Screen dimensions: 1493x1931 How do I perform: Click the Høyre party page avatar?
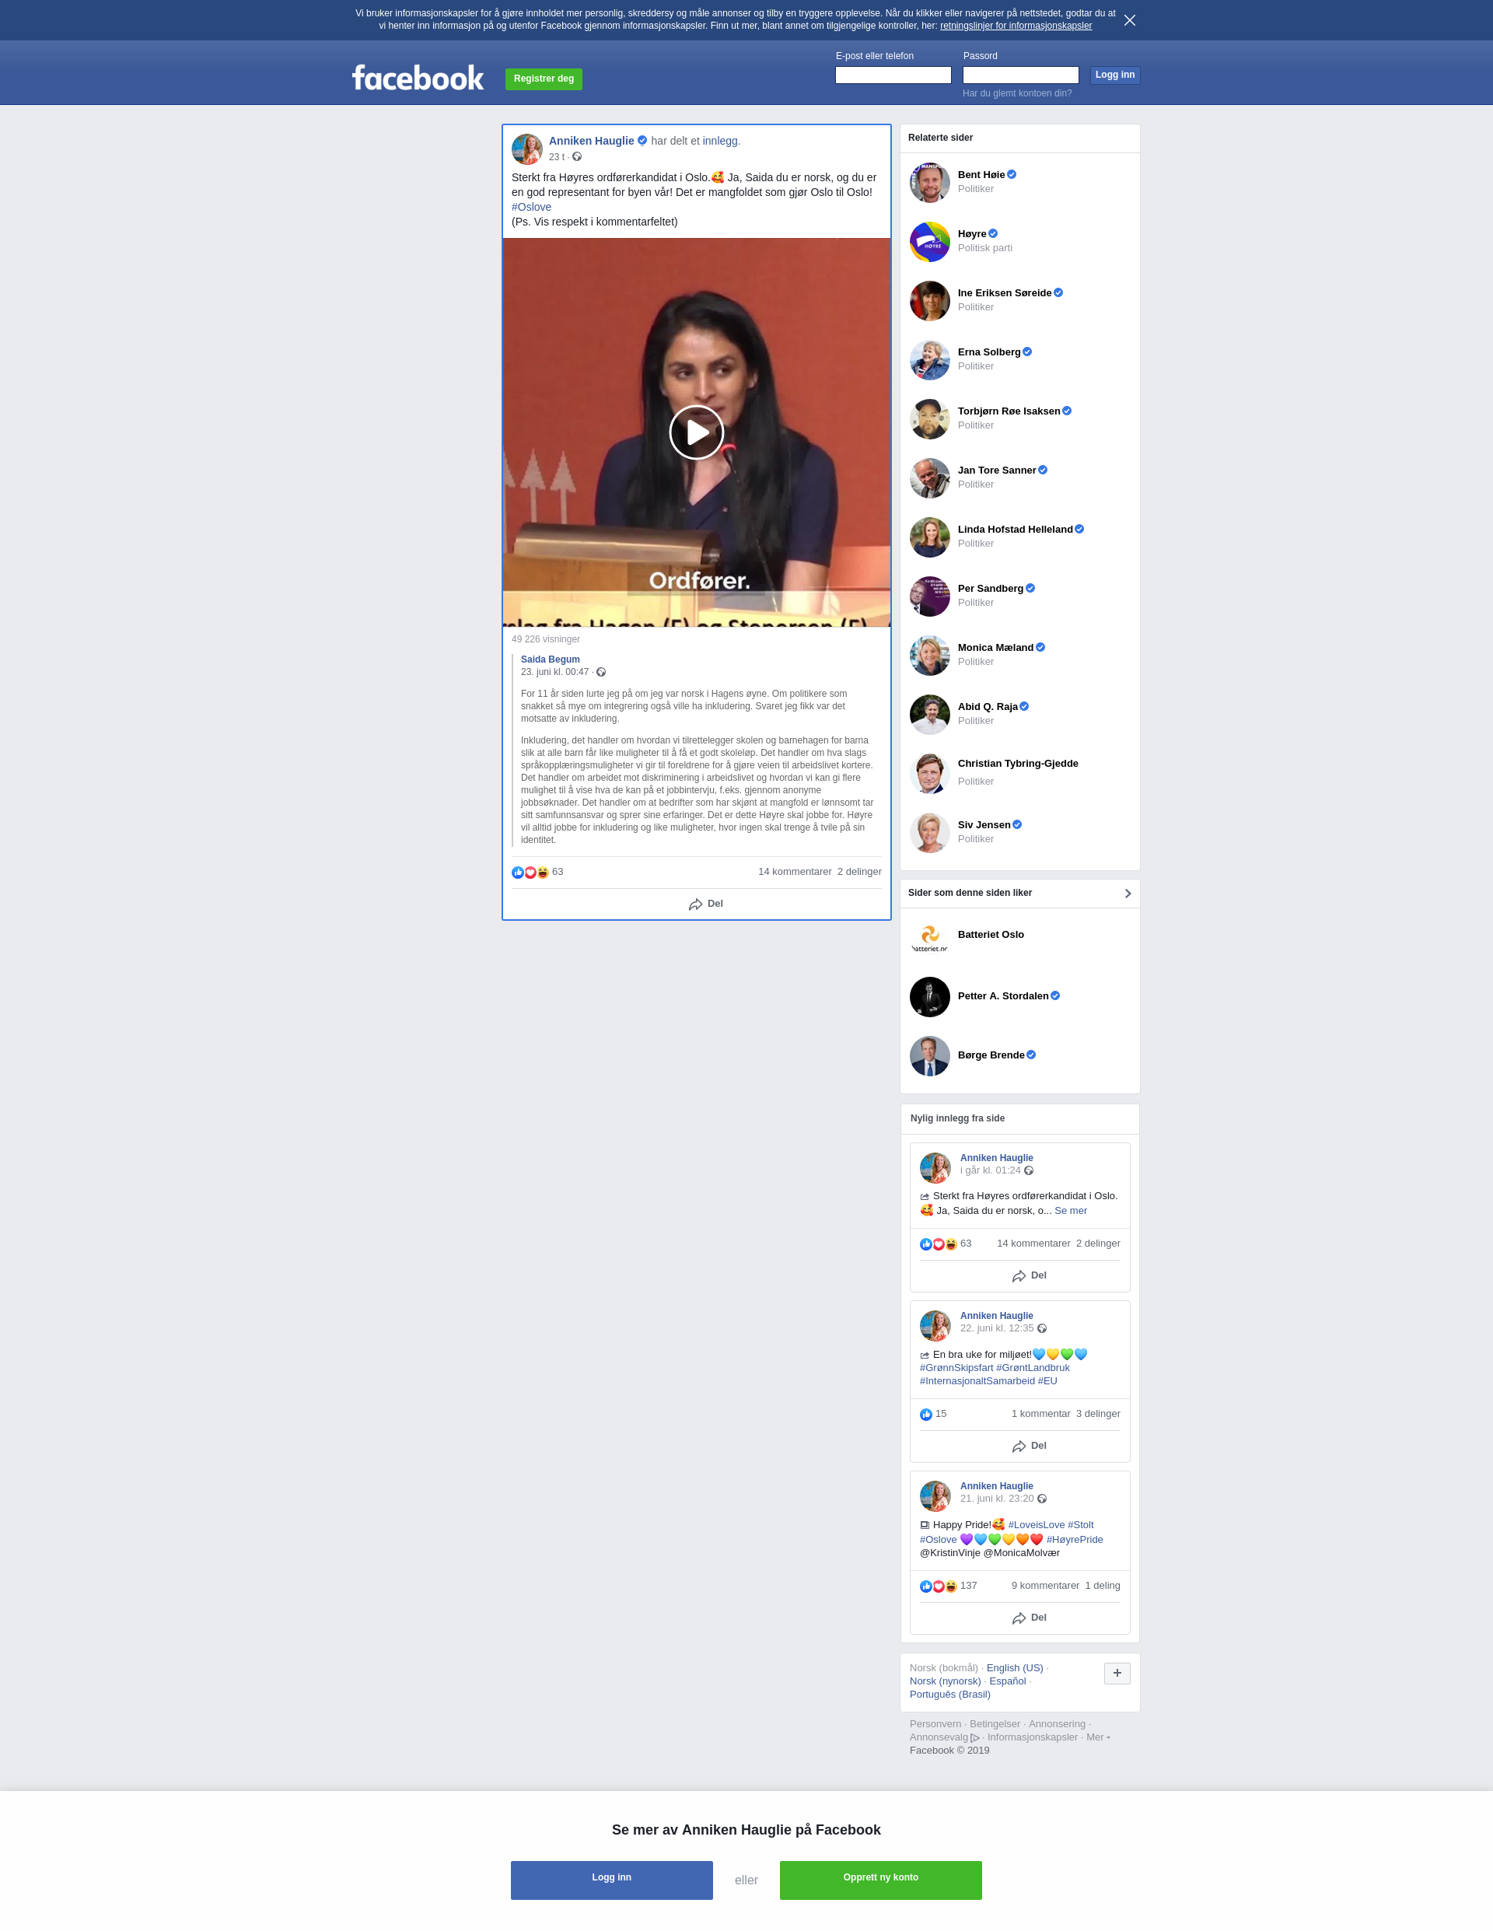pos(929,241)
